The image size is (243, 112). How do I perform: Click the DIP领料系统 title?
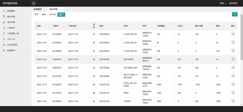(10, 3)
